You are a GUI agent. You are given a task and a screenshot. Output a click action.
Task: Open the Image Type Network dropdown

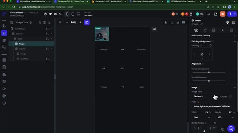[x=205, y=96]
